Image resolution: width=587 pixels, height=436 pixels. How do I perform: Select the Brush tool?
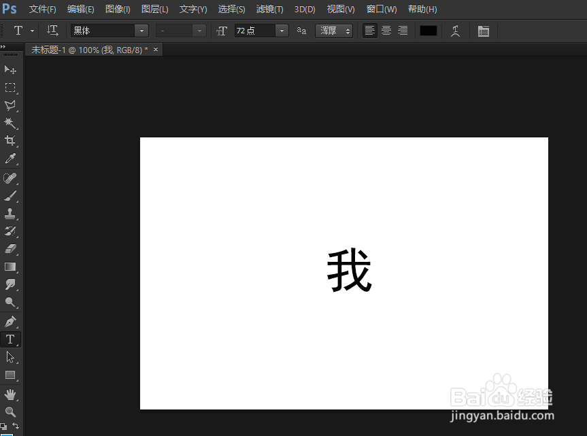(10, 195)
